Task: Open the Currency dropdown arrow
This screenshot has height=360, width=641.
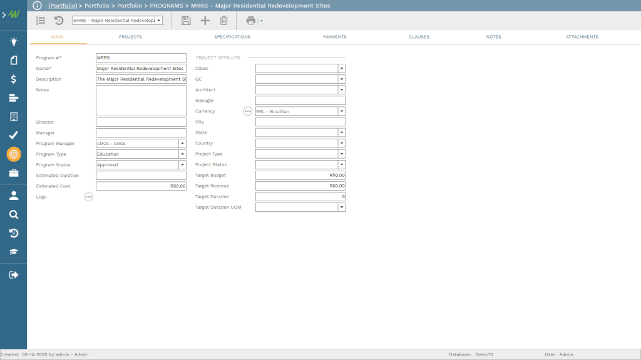Action: point(341,111)
